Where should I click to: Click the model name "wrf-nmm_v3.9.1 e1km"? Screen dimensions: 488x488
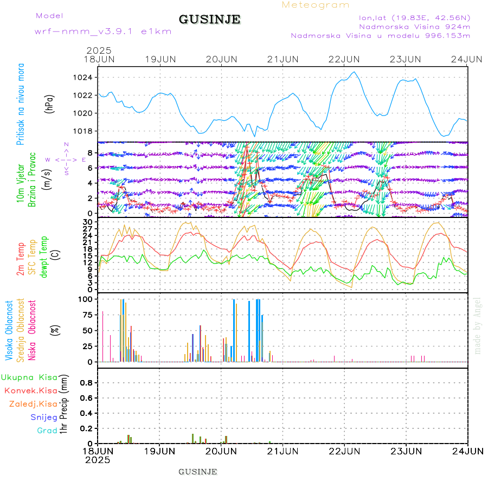(x=103, y=31)
